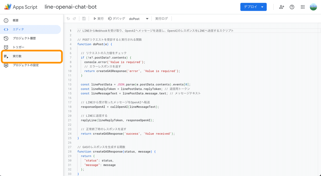Run the script with the 実行 button

pos(98,18)
